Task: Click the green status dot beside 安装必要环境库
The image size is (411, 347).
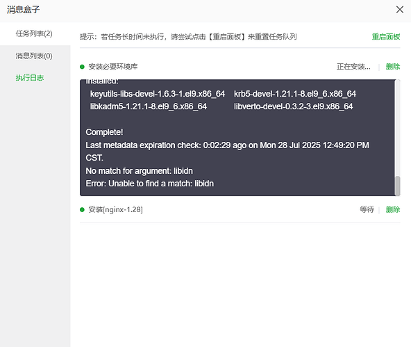Action: tap(82, 67)
